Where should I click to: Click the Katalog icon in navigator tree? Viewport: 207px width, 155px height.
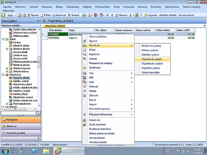point(11,42)
